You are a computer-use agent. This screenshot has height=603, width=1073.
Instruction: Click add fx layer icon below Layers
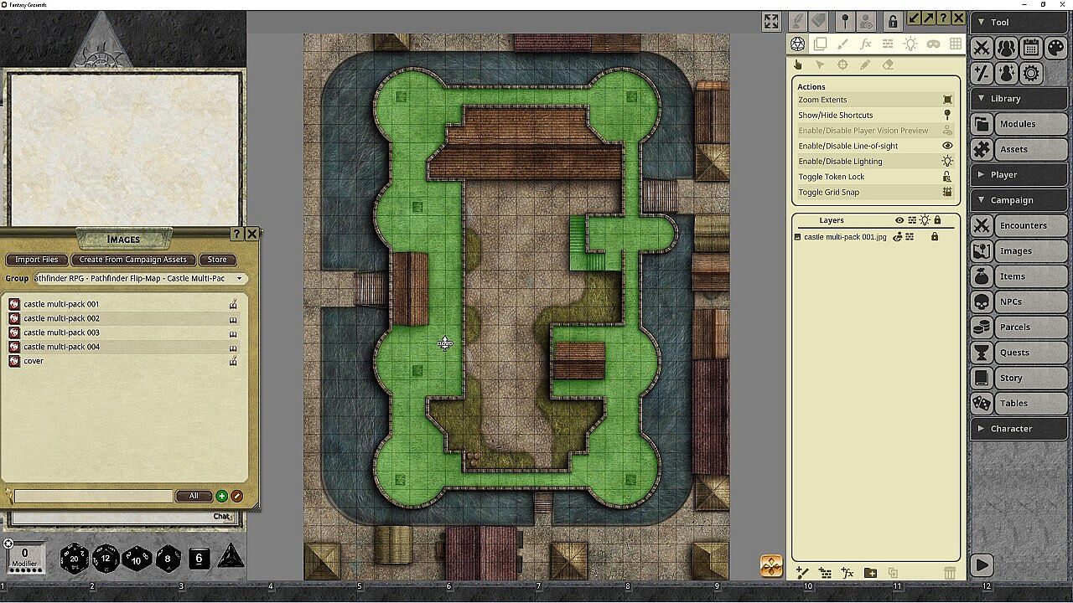point(848,573)
